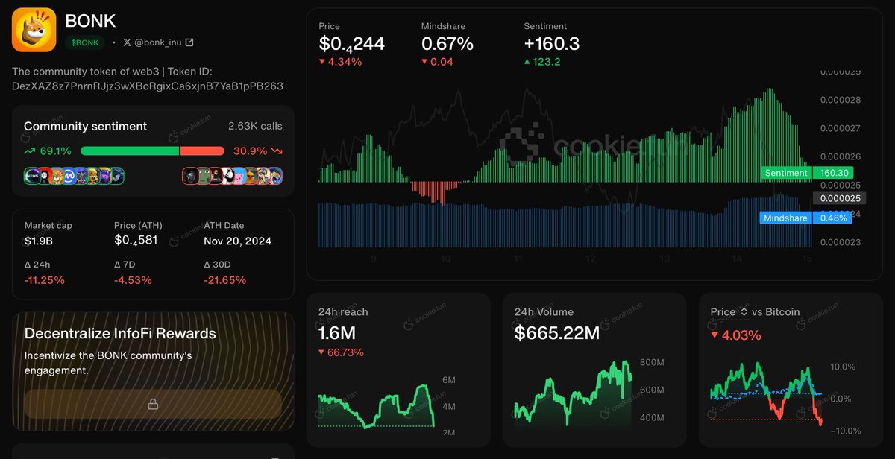
Task: Click the 2.63K calls count
Action: (255, 127)
